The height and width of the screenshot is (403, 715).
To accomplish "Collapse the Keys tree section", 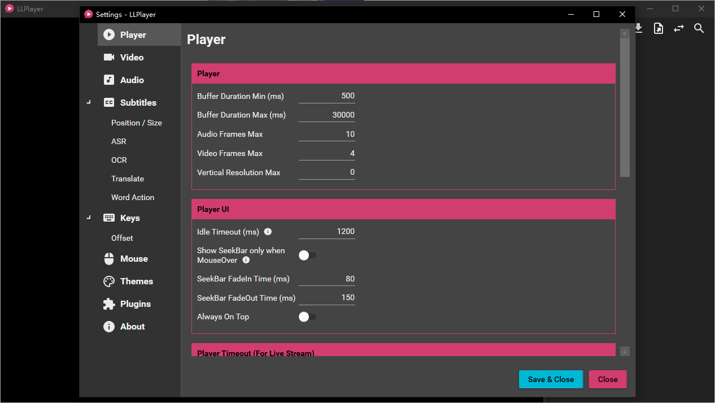I will (89, 218).
